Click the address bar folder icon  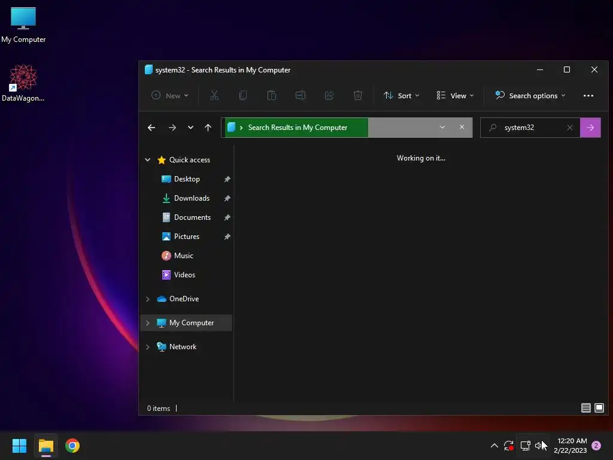231,128
